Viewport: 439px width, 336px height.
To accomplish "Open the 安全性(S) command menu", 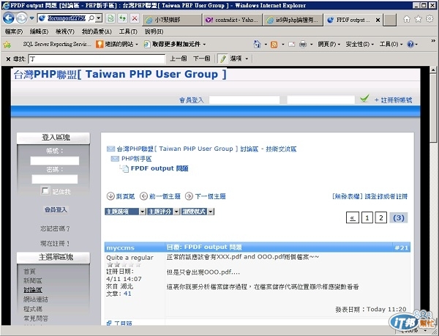I will point(359,44).
